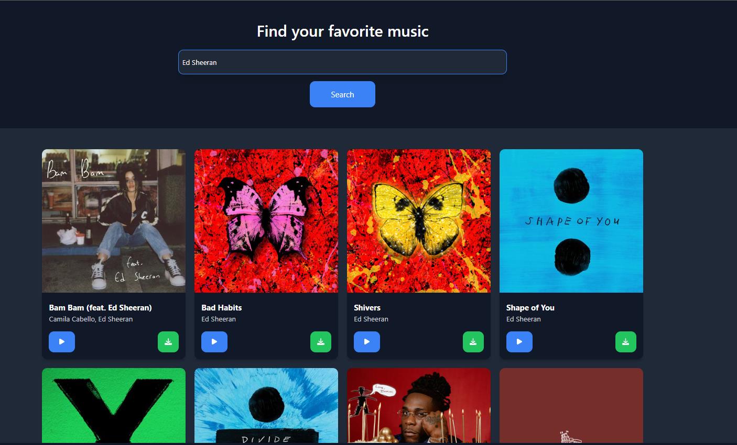Open the Divide album cover thumbnail
The height and width of the screenshot is (445, 737).
click(266, 406)
